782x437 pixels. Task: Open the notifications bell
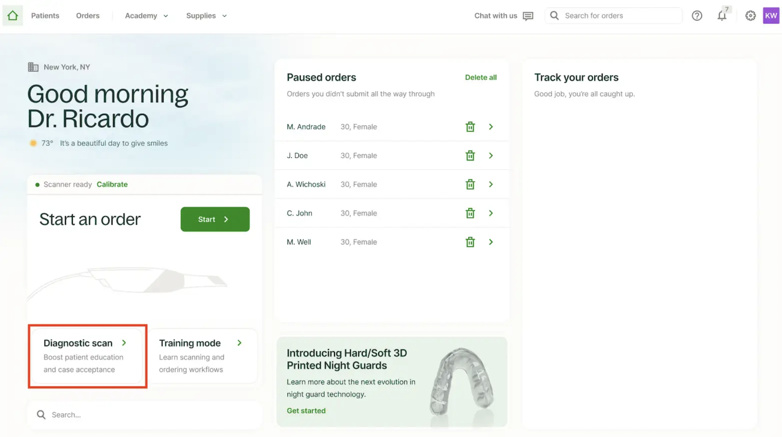click(x=721, y=16)
